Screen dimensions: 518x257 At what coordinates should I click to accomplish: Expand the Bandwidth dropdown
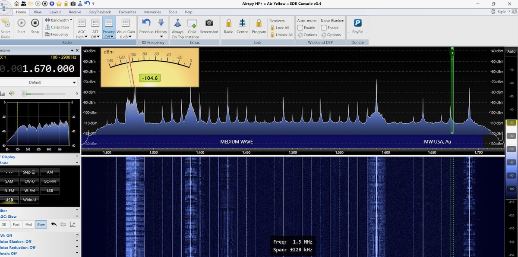[60, 20]
